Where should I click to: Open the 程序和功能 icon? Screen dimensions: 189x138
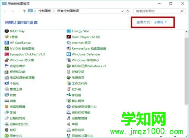tap(6, 72)
